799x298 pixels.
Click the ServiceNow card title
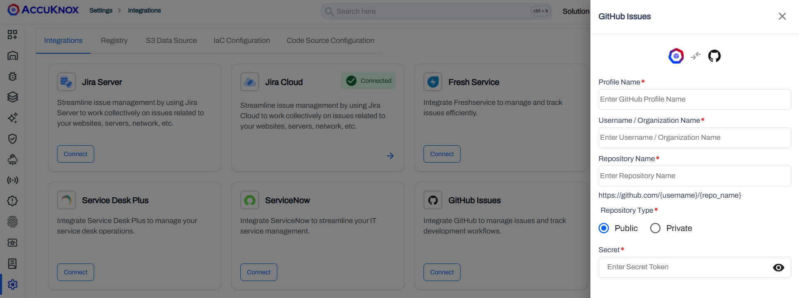[287, 200]
